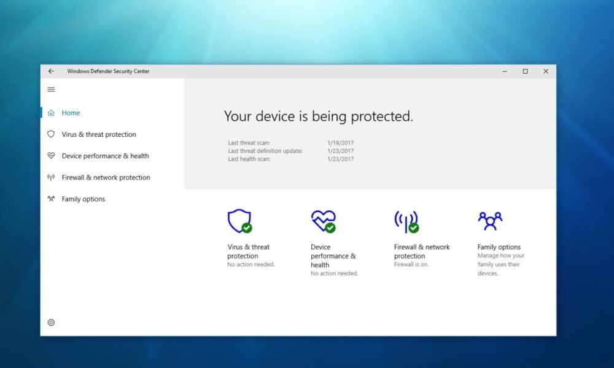
Task: Click the 1/19/2017 threat scan date
Action: coord(340,143)
